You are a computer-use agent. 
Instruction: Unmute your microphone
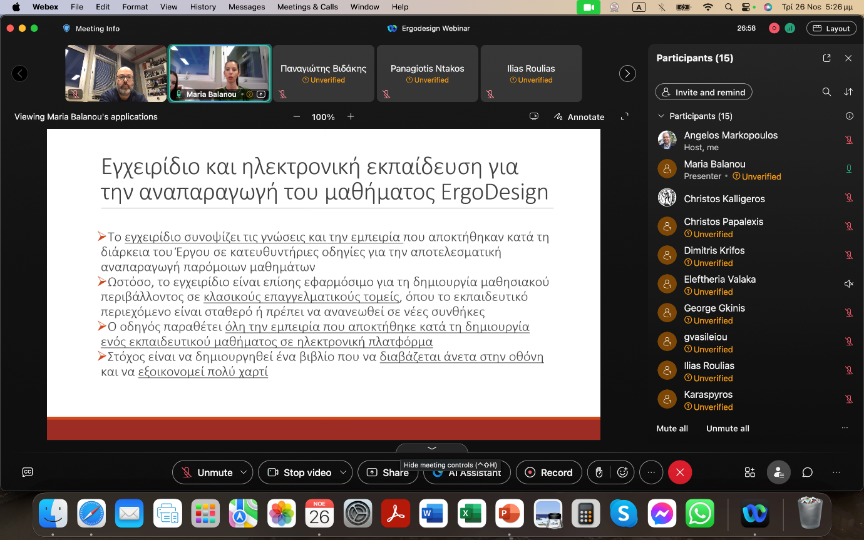click(x=207, y=472)
